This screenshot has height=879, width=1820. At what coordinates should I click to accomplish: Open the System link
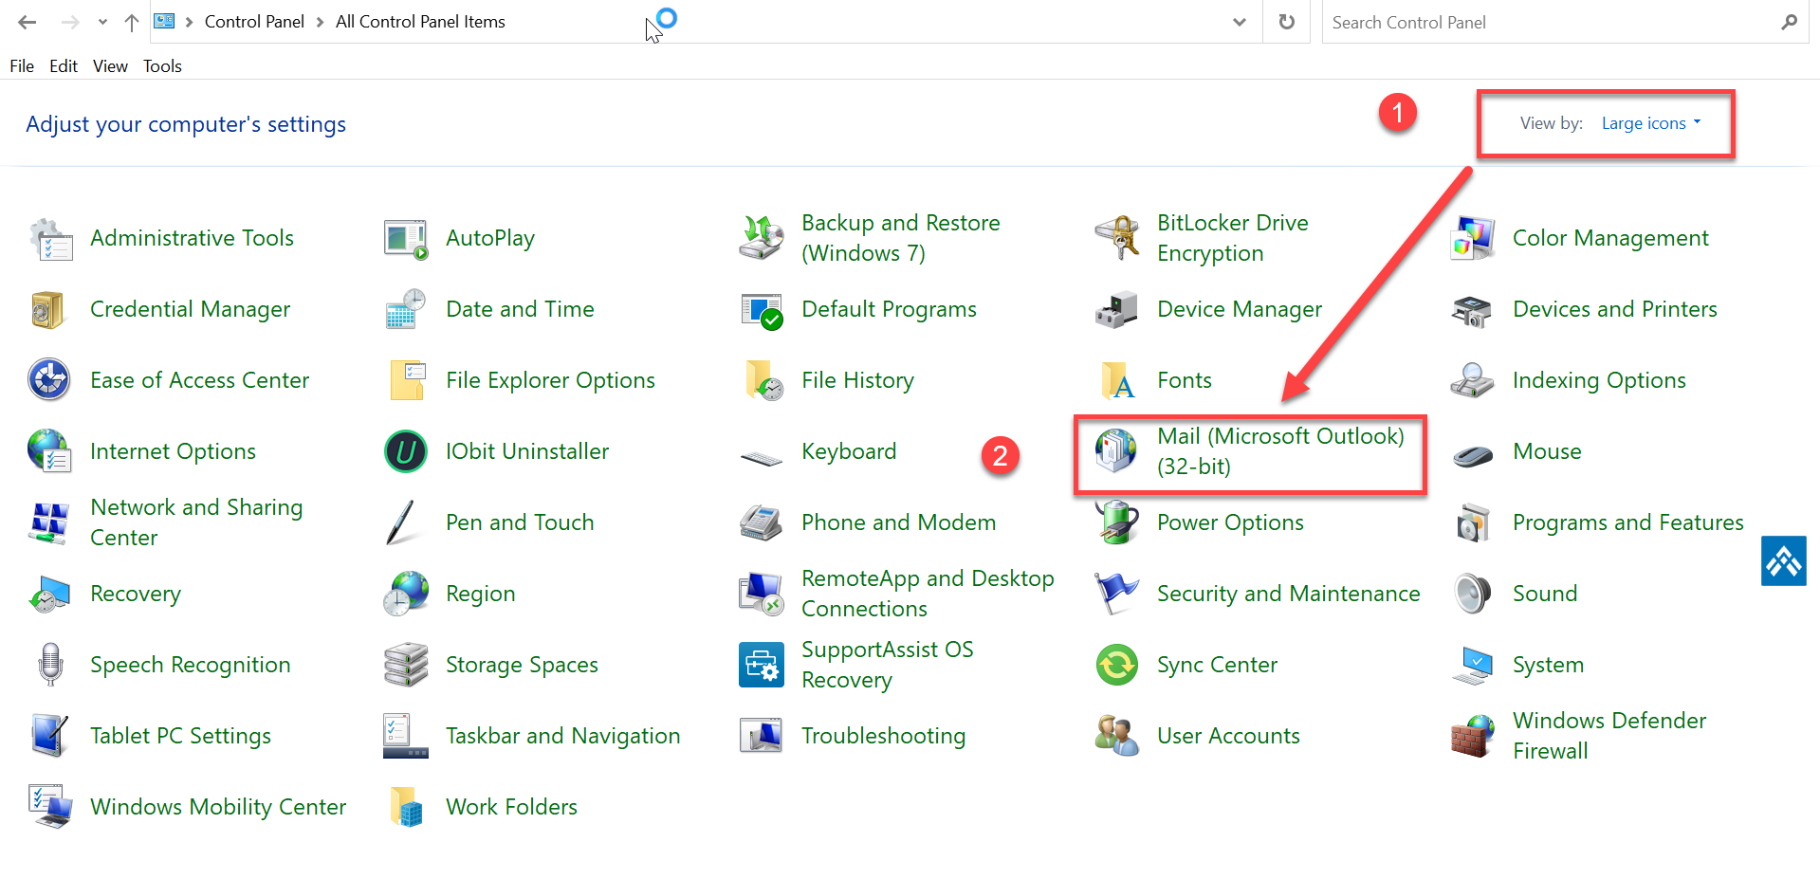(1549, 665)
